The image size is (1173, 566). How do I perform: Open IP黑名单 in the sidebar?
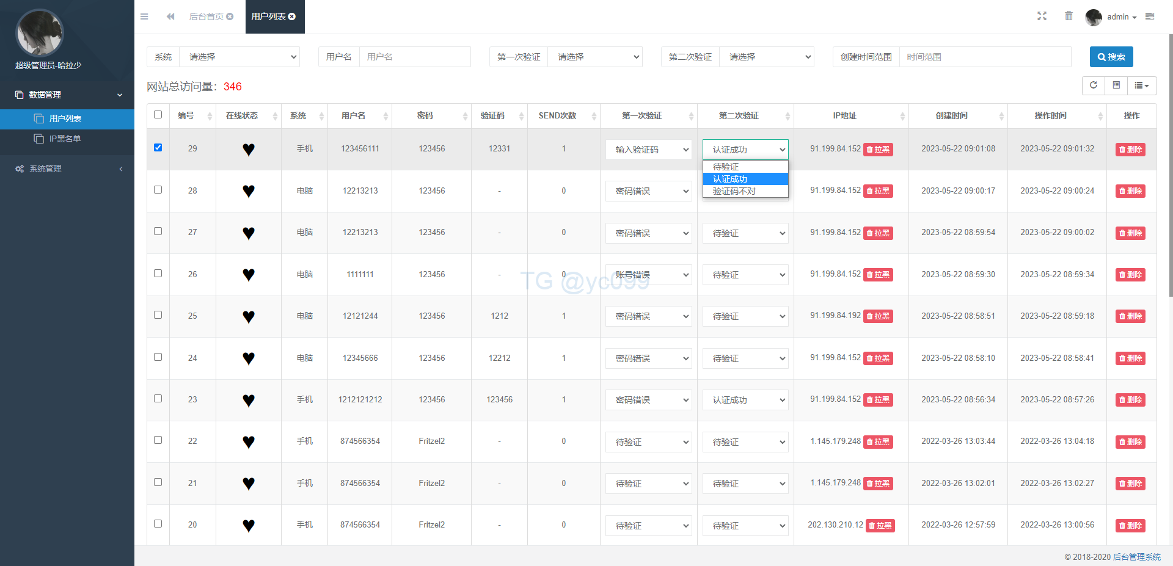coord(65,139)
